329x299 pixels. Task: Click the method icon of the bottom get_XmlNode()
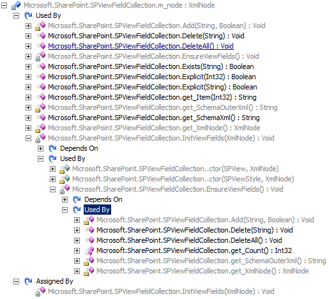point(89,271)
